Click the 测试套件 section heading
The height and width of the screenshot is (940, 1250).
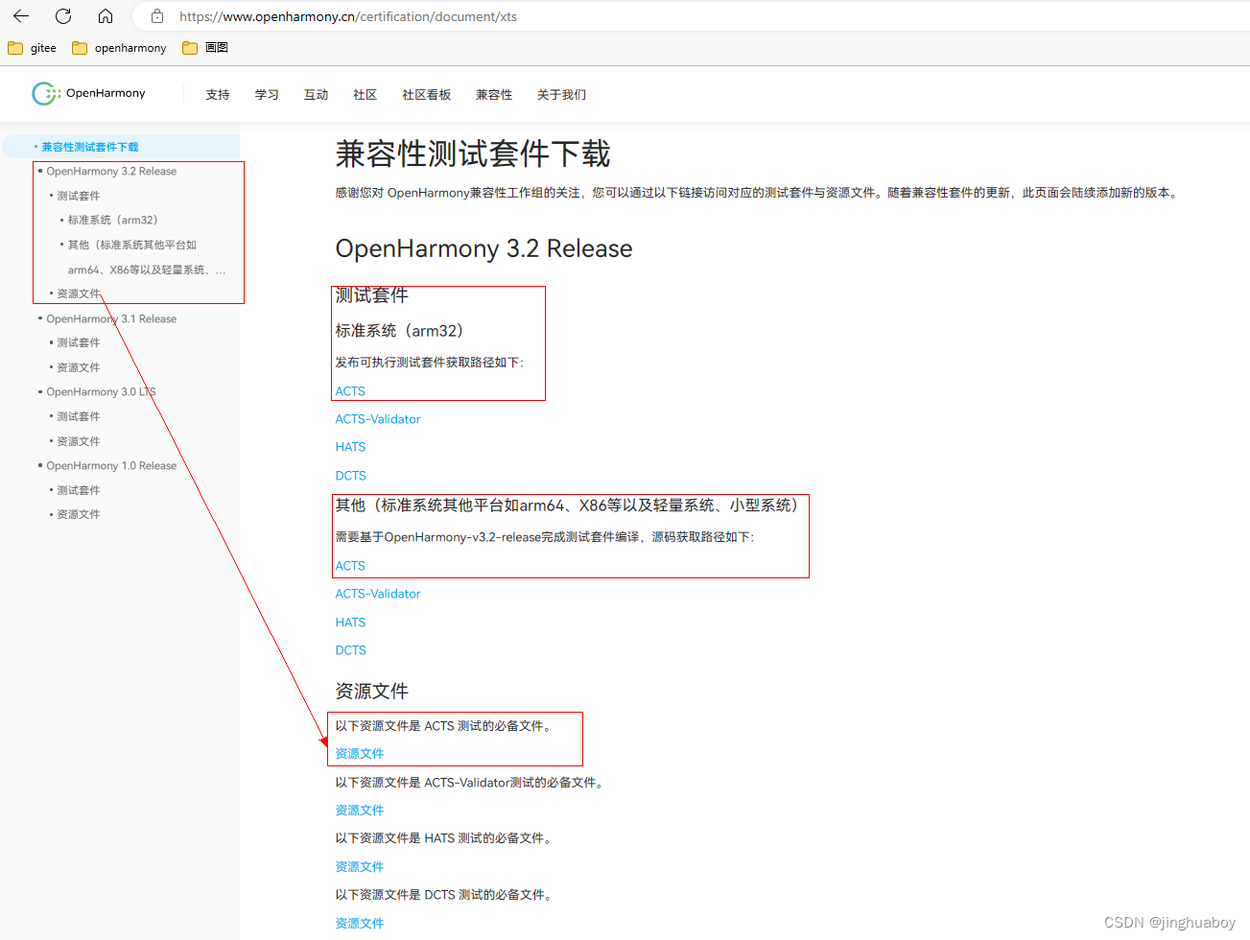pos(371,295)
